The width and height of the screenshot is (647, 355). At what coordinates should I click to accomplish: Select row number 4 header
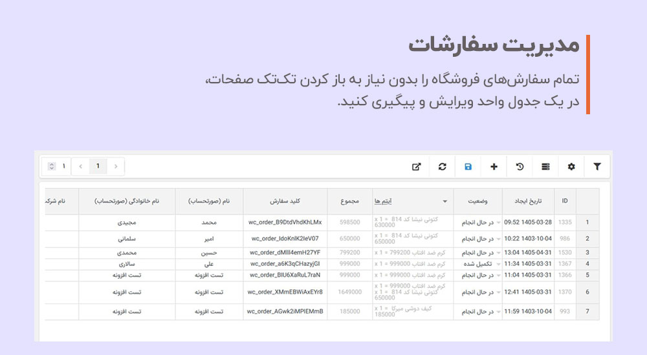click(587, 264)
